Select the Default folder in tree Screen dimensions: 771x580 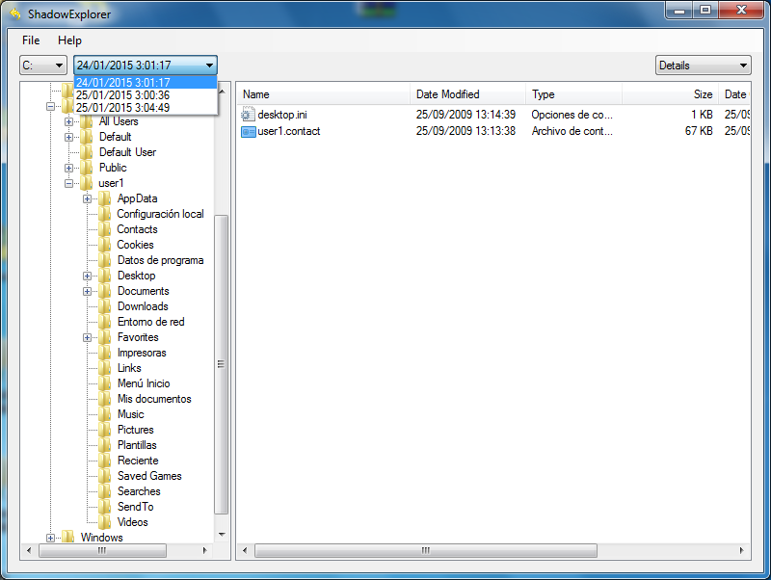[115, 137]
